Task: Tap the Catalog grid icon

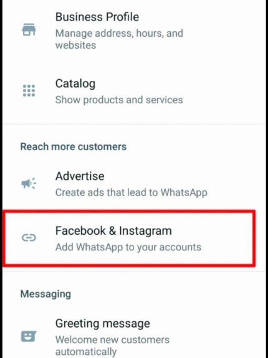Action: (29, 91)
